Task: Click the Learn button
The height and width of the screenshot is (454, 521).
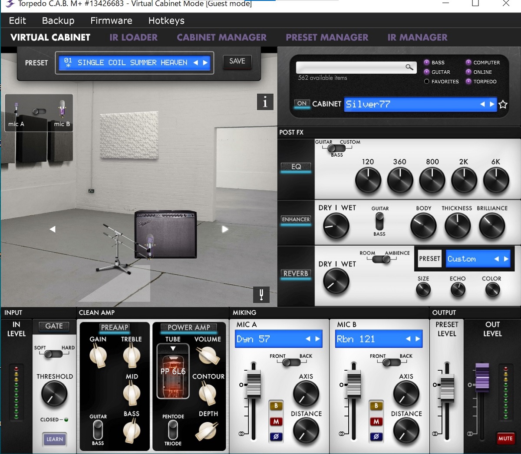Action: click(x=55, y=439)
